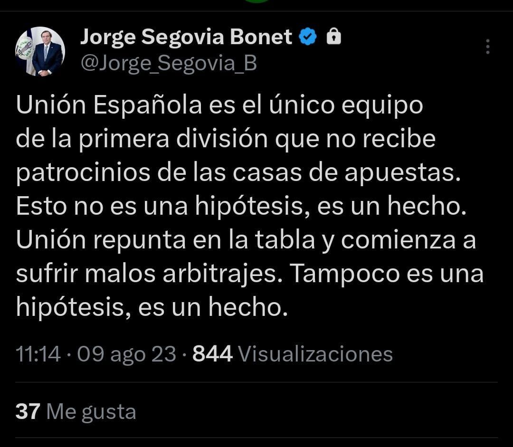Open the three-dot more options menu
513x447 pixels.
(487, 47)
